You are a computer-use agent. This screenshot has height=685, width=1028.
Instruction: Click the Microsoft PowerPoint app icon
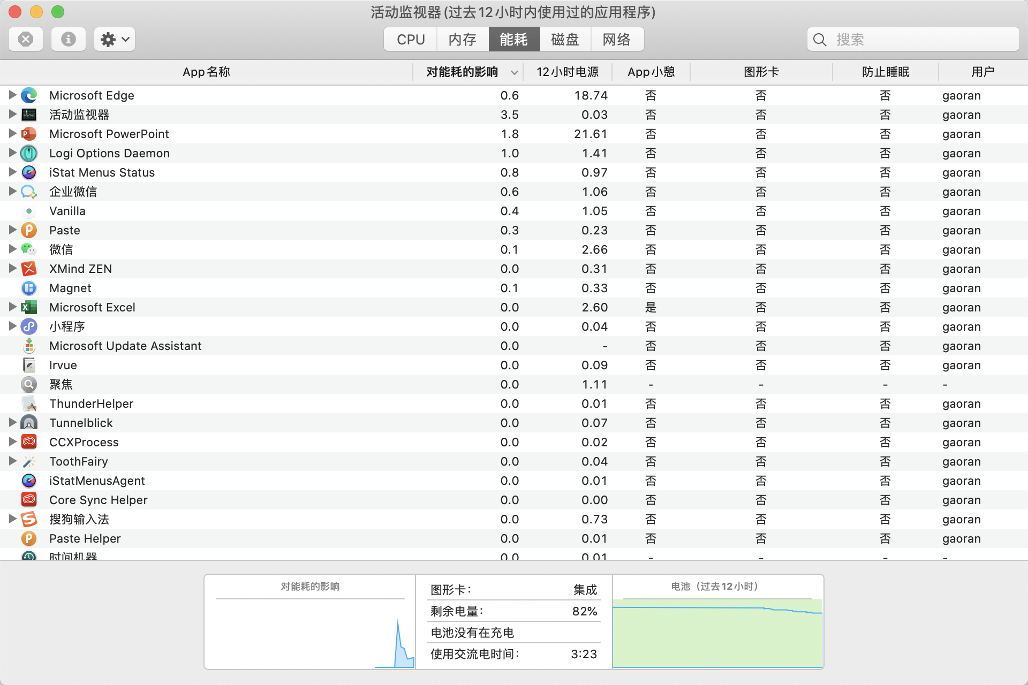coord(29,134)
